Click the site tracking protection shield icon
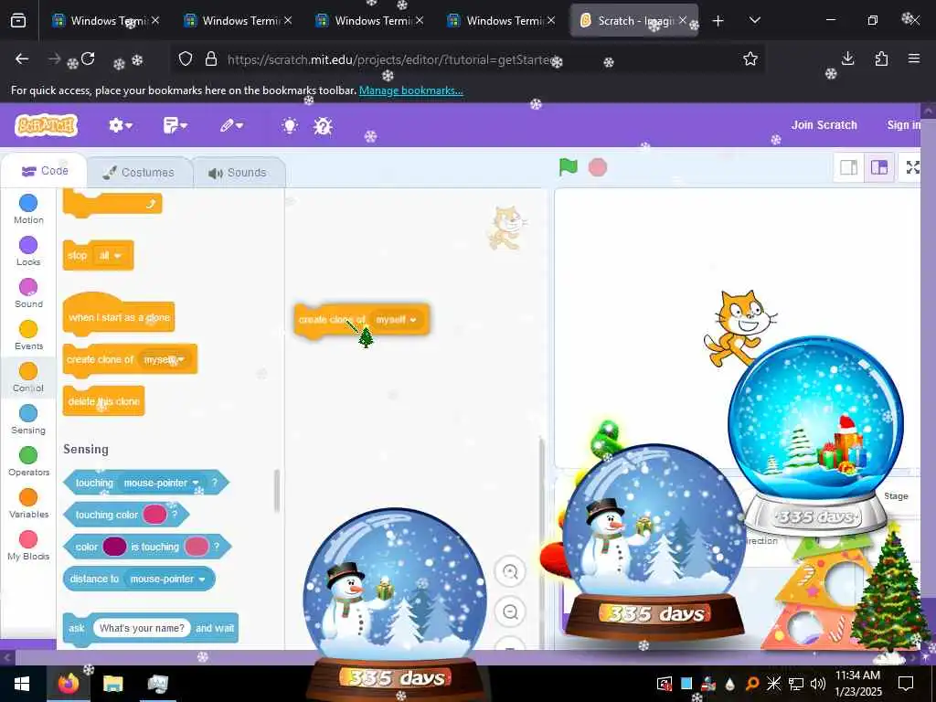This screenshot has height=702, width=936. [186, 58]
